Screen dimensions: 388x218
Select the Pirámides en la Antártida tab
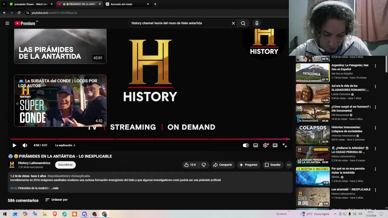pos(79,4)
